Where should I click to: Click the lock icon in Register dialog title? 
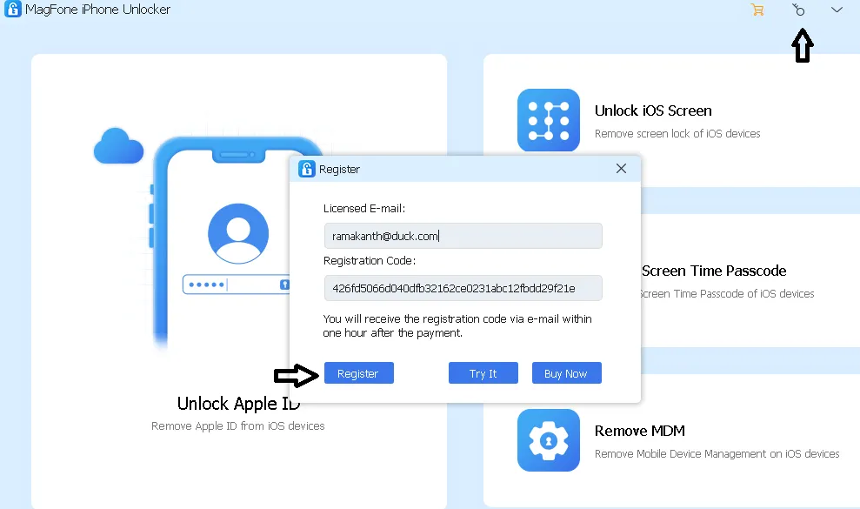306,169
